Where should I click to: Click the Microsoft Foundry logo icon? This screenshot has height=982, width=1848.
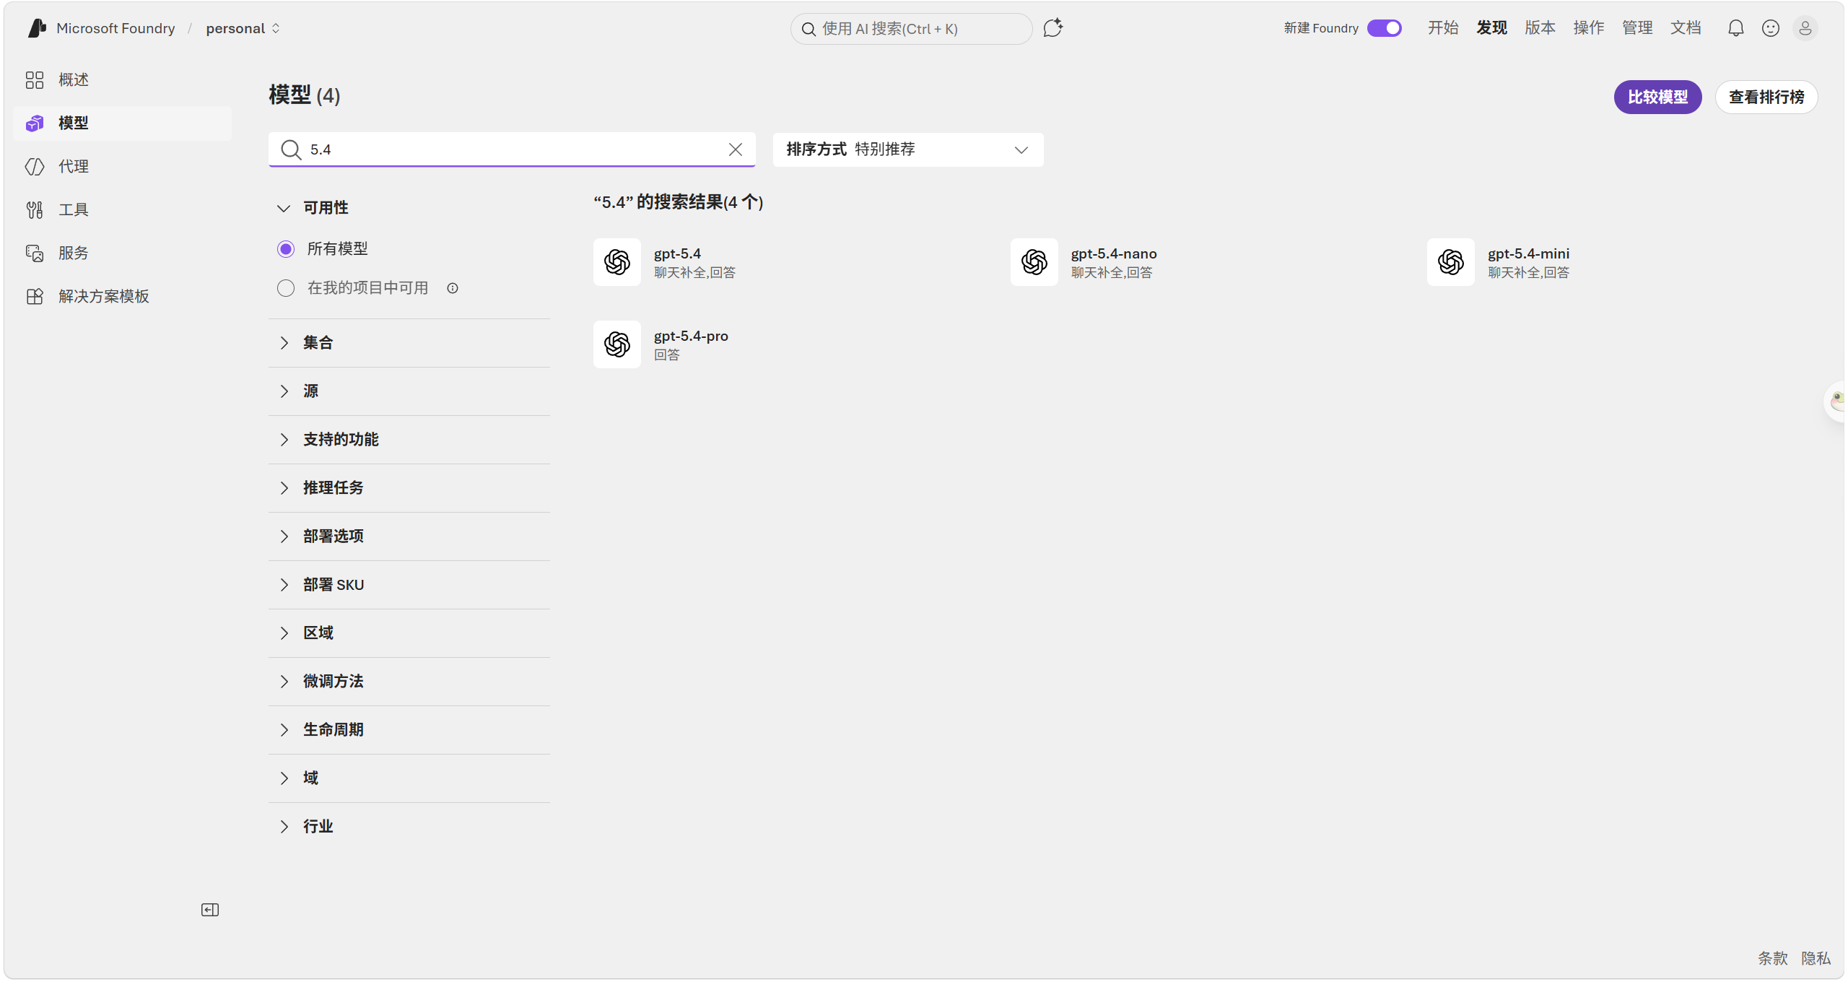(37, 28)
